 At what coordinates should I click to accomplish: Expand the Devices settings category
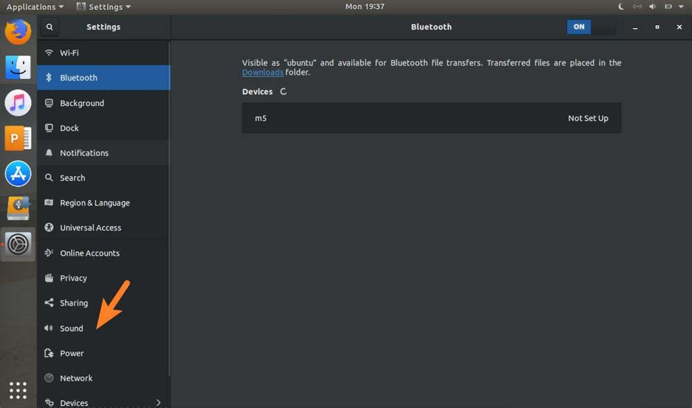(104, 402)
